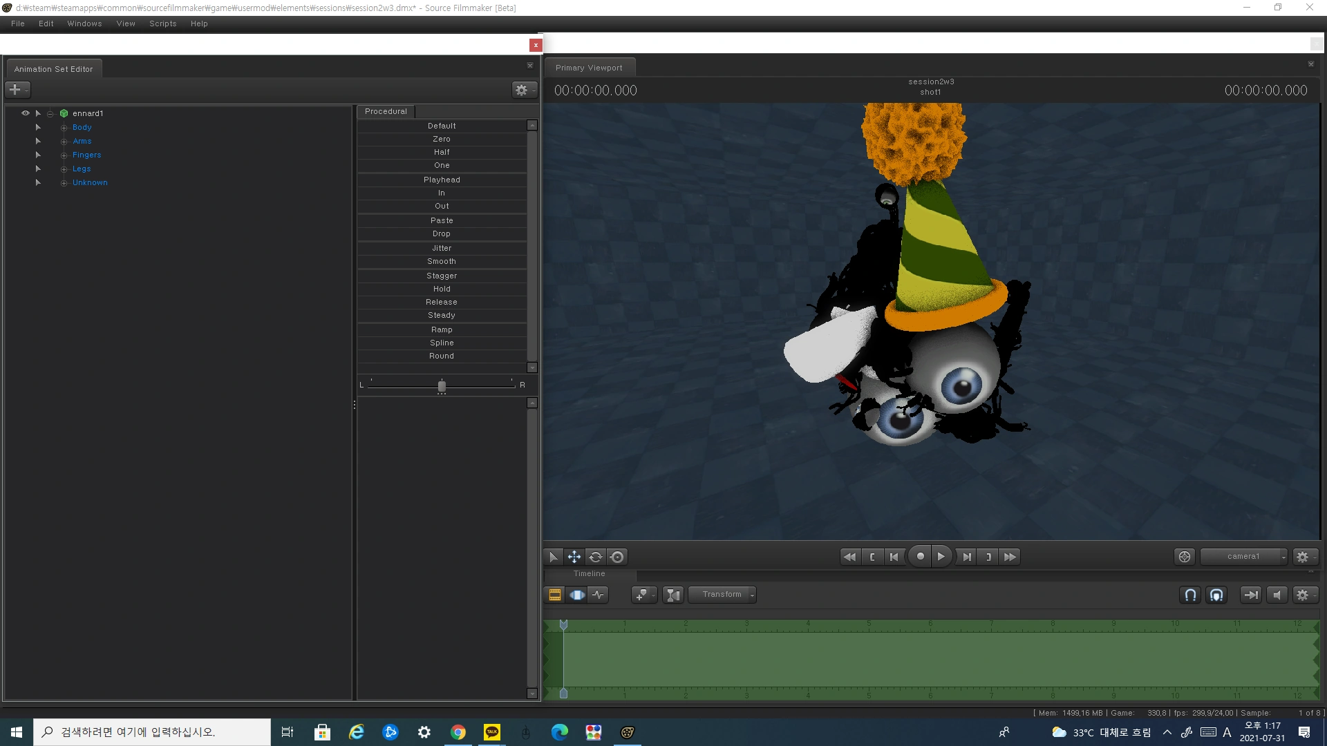Select the move manipulator tool
This screenshot has width=1327, height=746.
tap(574, 557)
